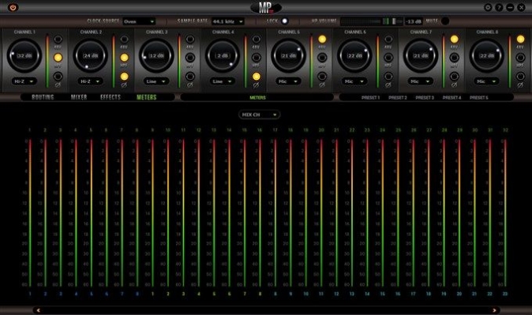Viewport: 532px width, 315px height.
Task: Enable 48V phantom power on Channel 1
Action: point(58,39)
